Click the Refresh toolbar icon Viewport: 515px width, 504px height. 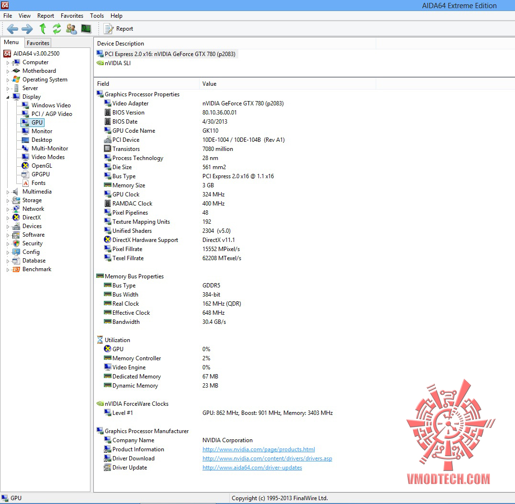57,29
